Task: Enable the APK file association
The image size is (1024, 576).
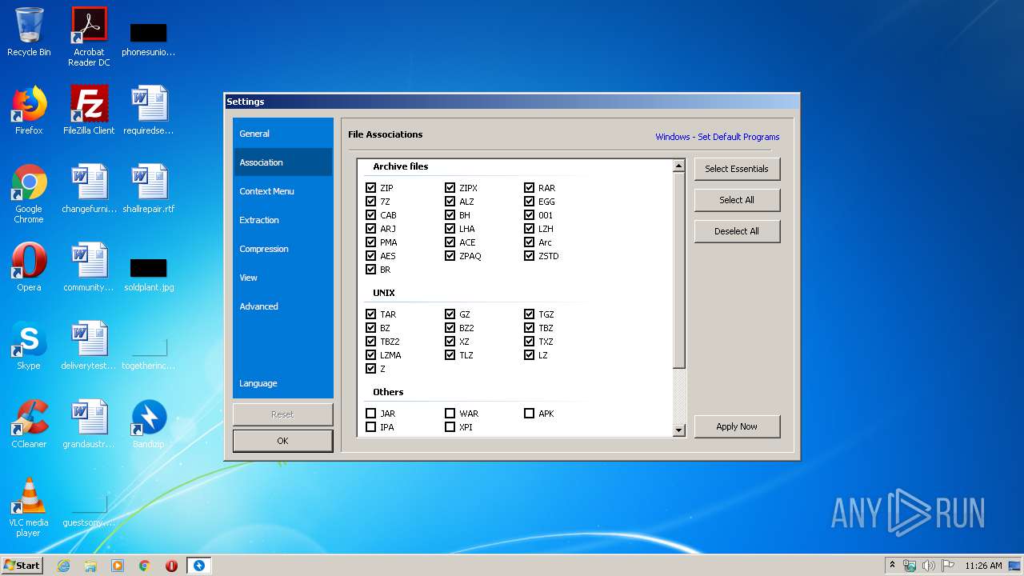Action: [529, 414]
